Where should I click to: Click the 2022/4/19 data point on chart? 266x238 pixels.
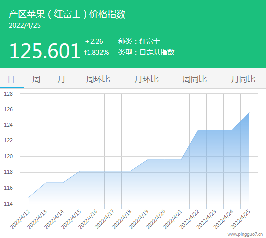148,160
